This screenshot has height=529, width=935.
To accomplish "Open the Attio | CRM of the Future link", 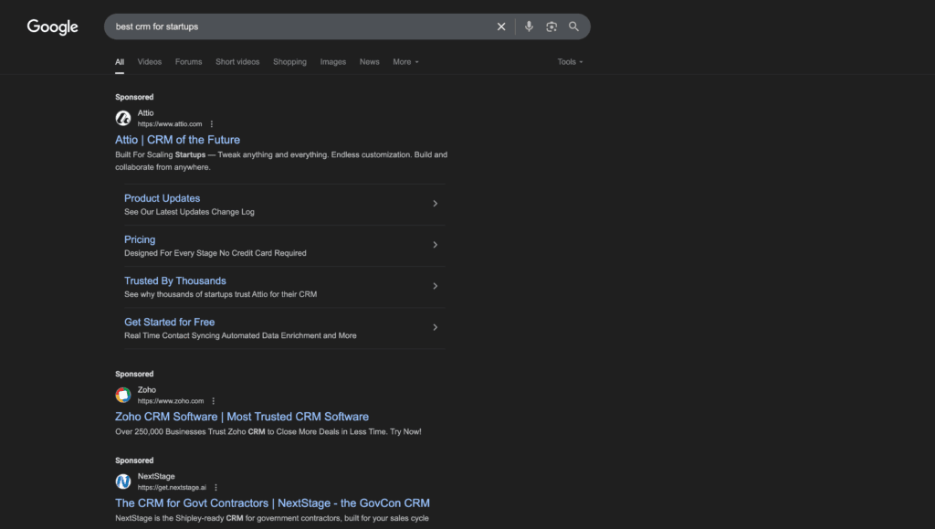I will (178, 140).
